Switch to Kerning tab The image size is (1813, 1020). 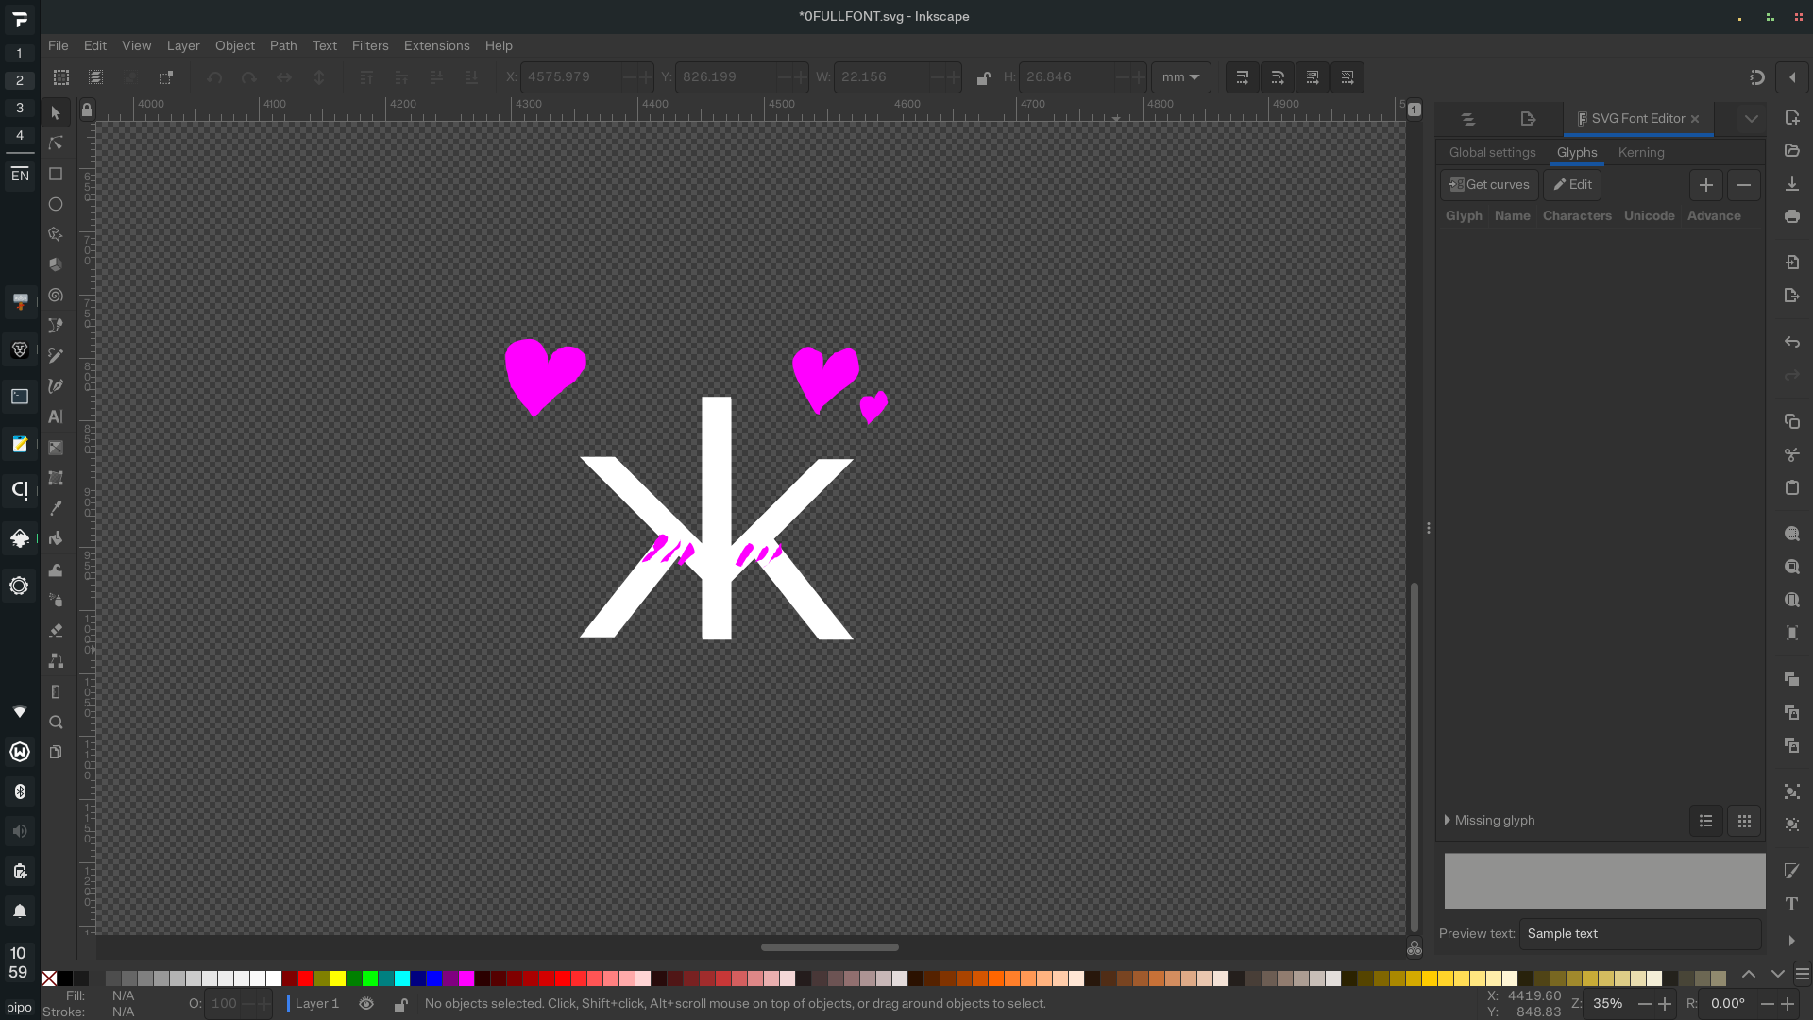pos(1641,152)
